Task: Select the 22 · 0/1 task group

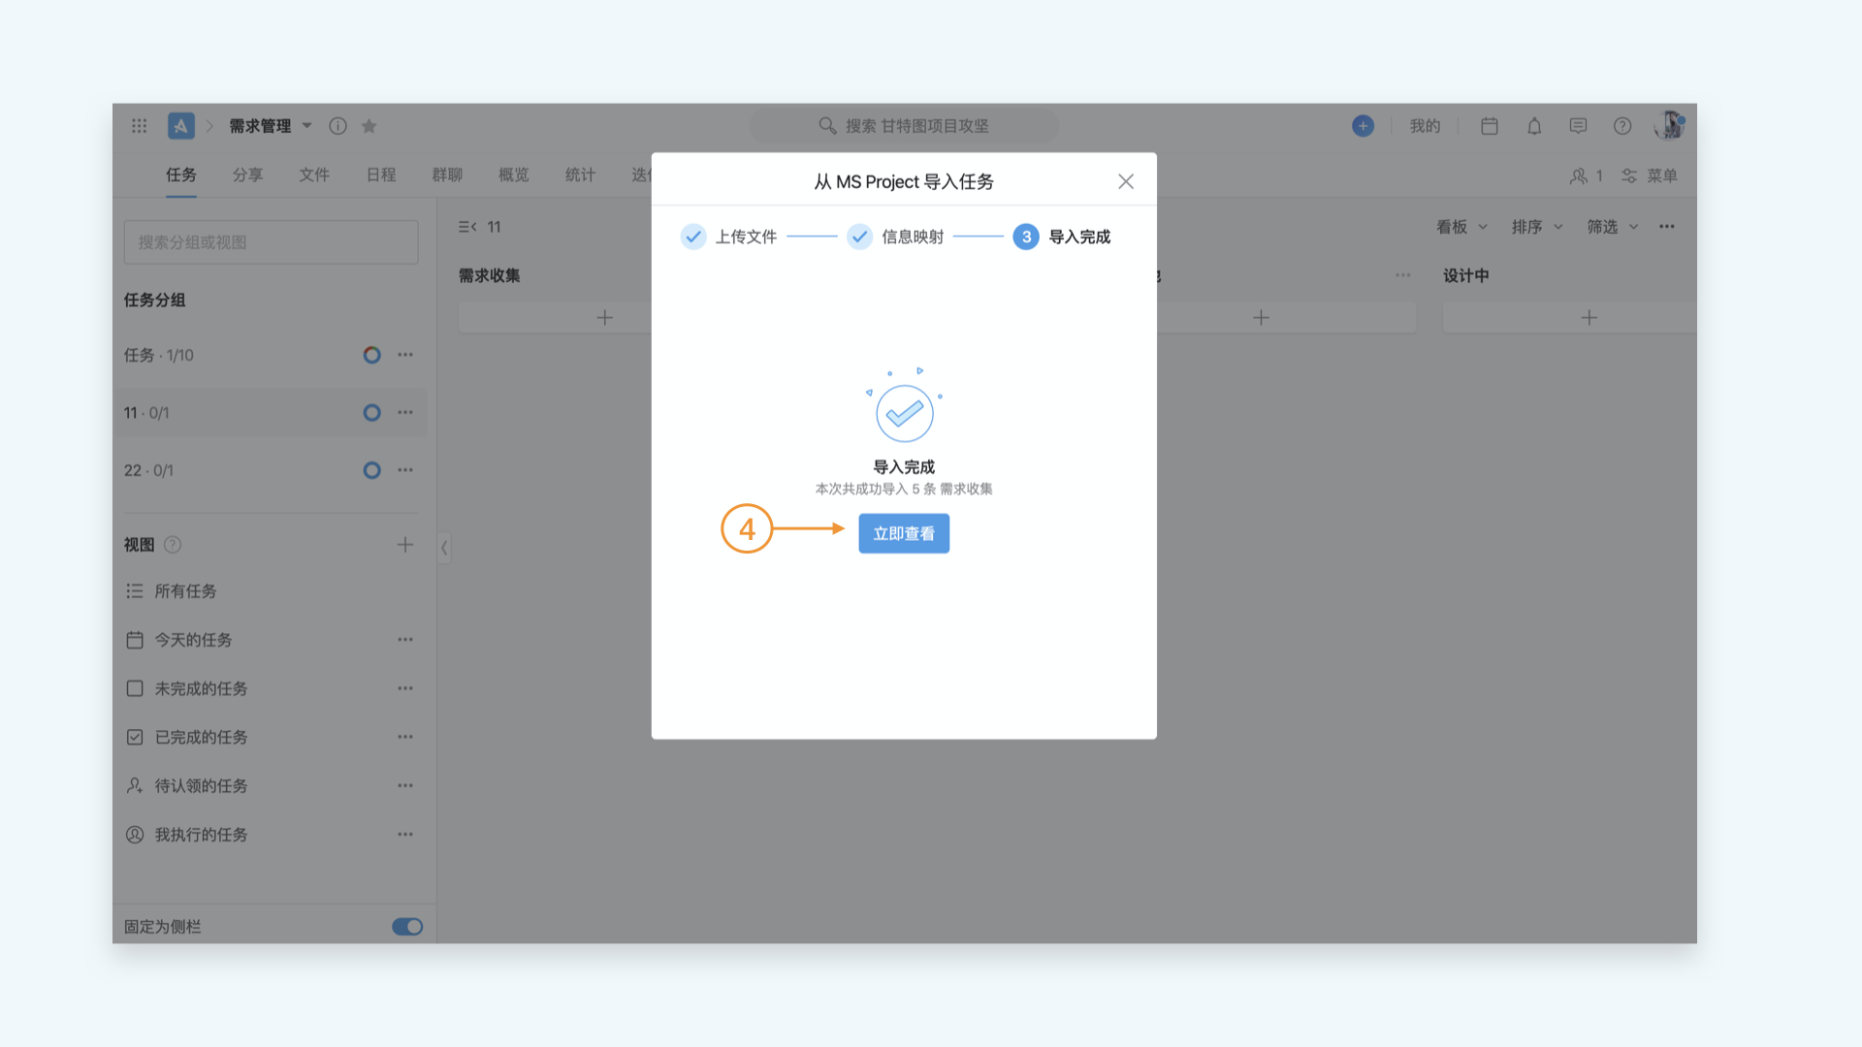Action: coord(270,470)
